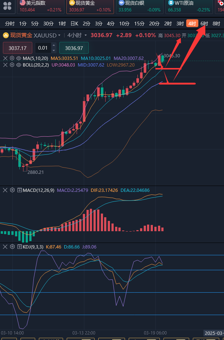The height and width of the screenshot is (340, 224).
Task: Switch to the 3时 timeframe
Action: pos(180,24)
